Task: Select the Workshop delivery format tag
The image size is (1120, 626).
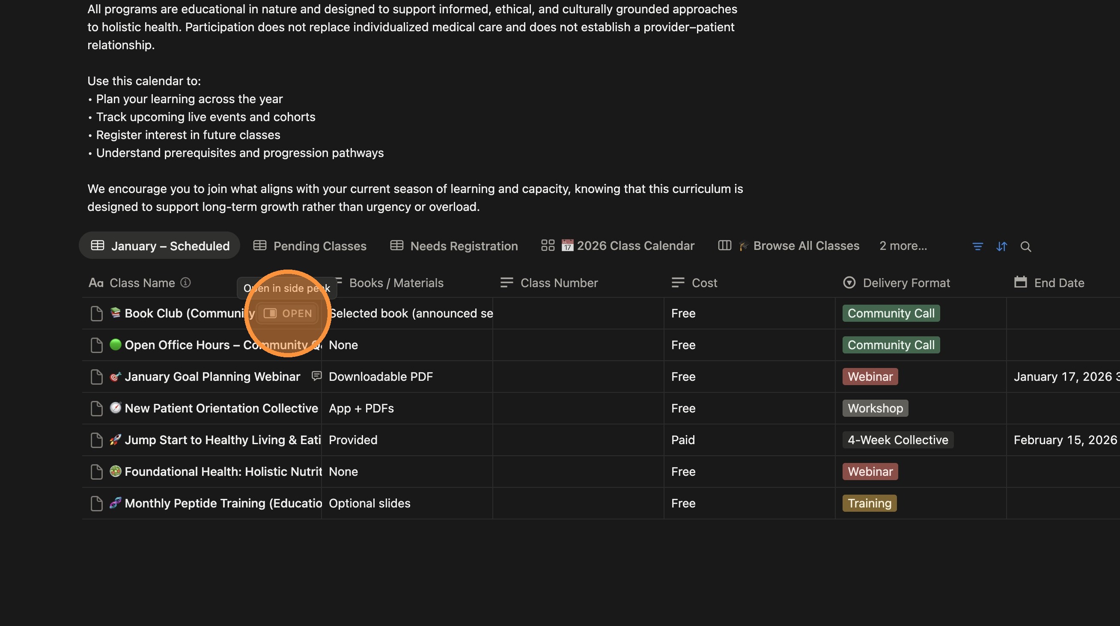Action: point(874,408)
